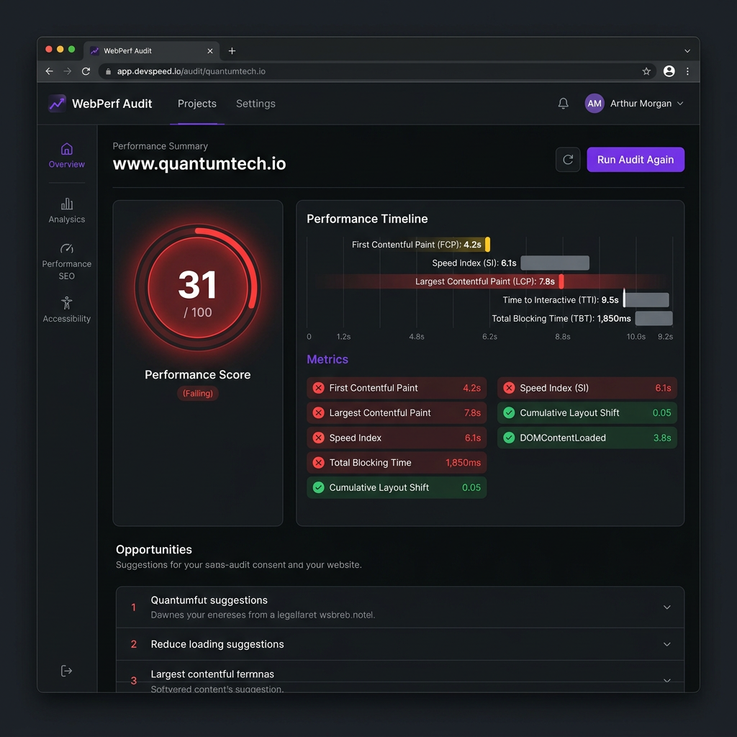This screenshot has width=737, height=737.
Task: Go back with browser back arrow
Action: click(50, 71)
